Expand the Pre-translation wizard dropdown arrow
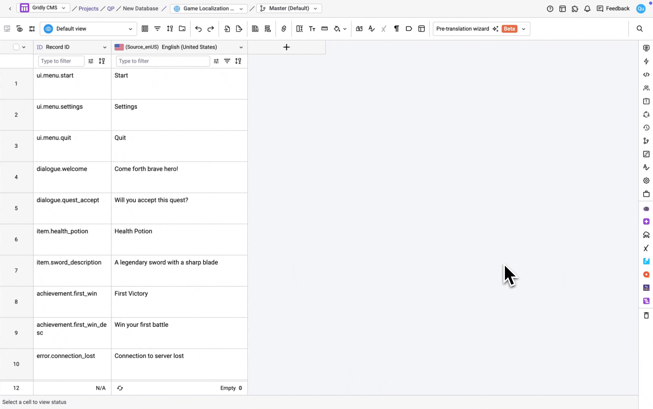The image size is (653, 409). click(523, 29)
